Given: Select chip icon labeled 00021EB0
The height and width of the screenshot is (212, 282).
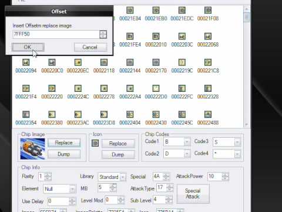Looking at the screenshot, I should (x=156, y=10).
